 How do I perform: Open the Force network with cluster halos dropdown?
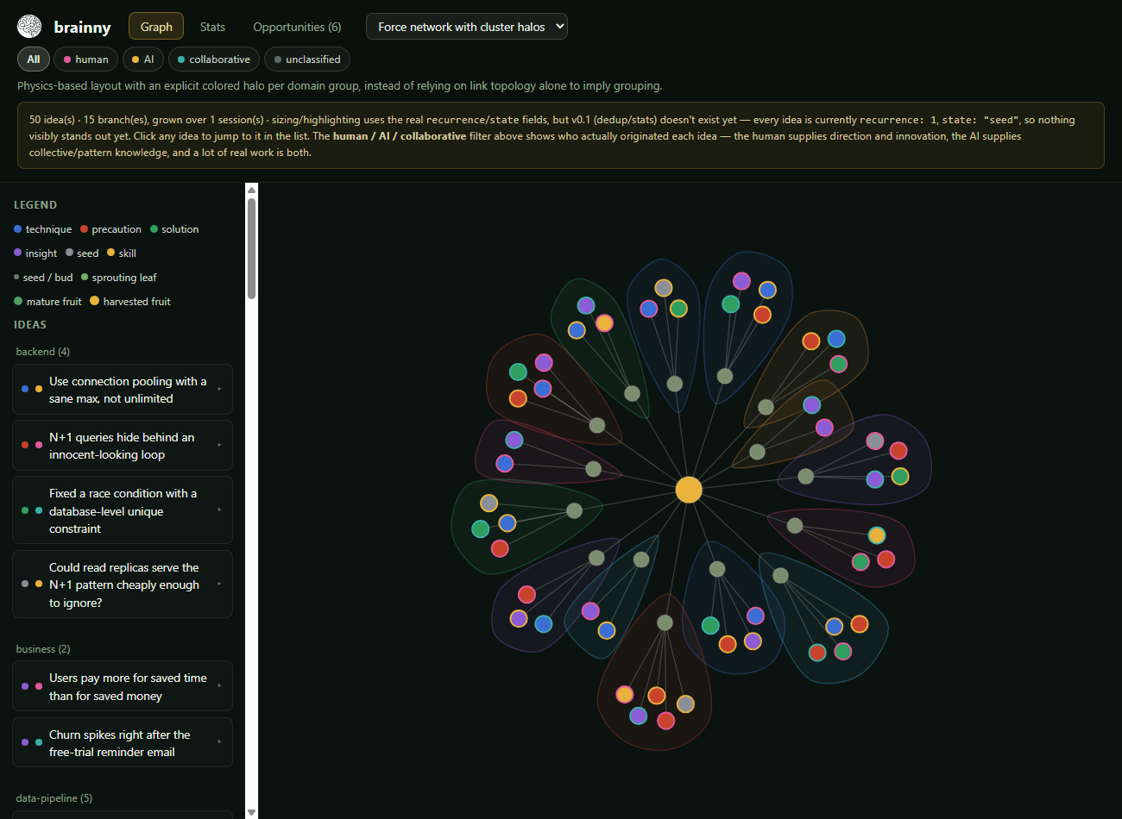[x=467, y=27]
